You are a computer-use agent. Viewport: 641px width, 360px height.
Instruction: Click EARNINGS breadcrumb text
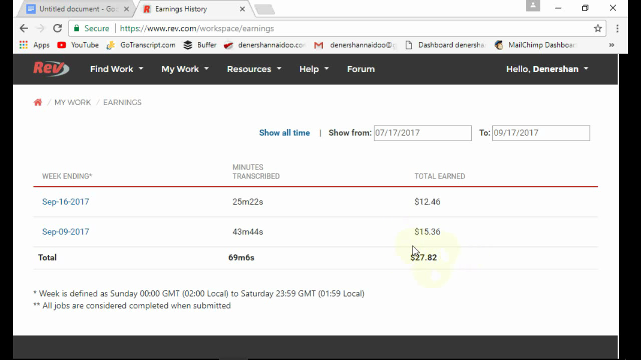click(122, 102)
